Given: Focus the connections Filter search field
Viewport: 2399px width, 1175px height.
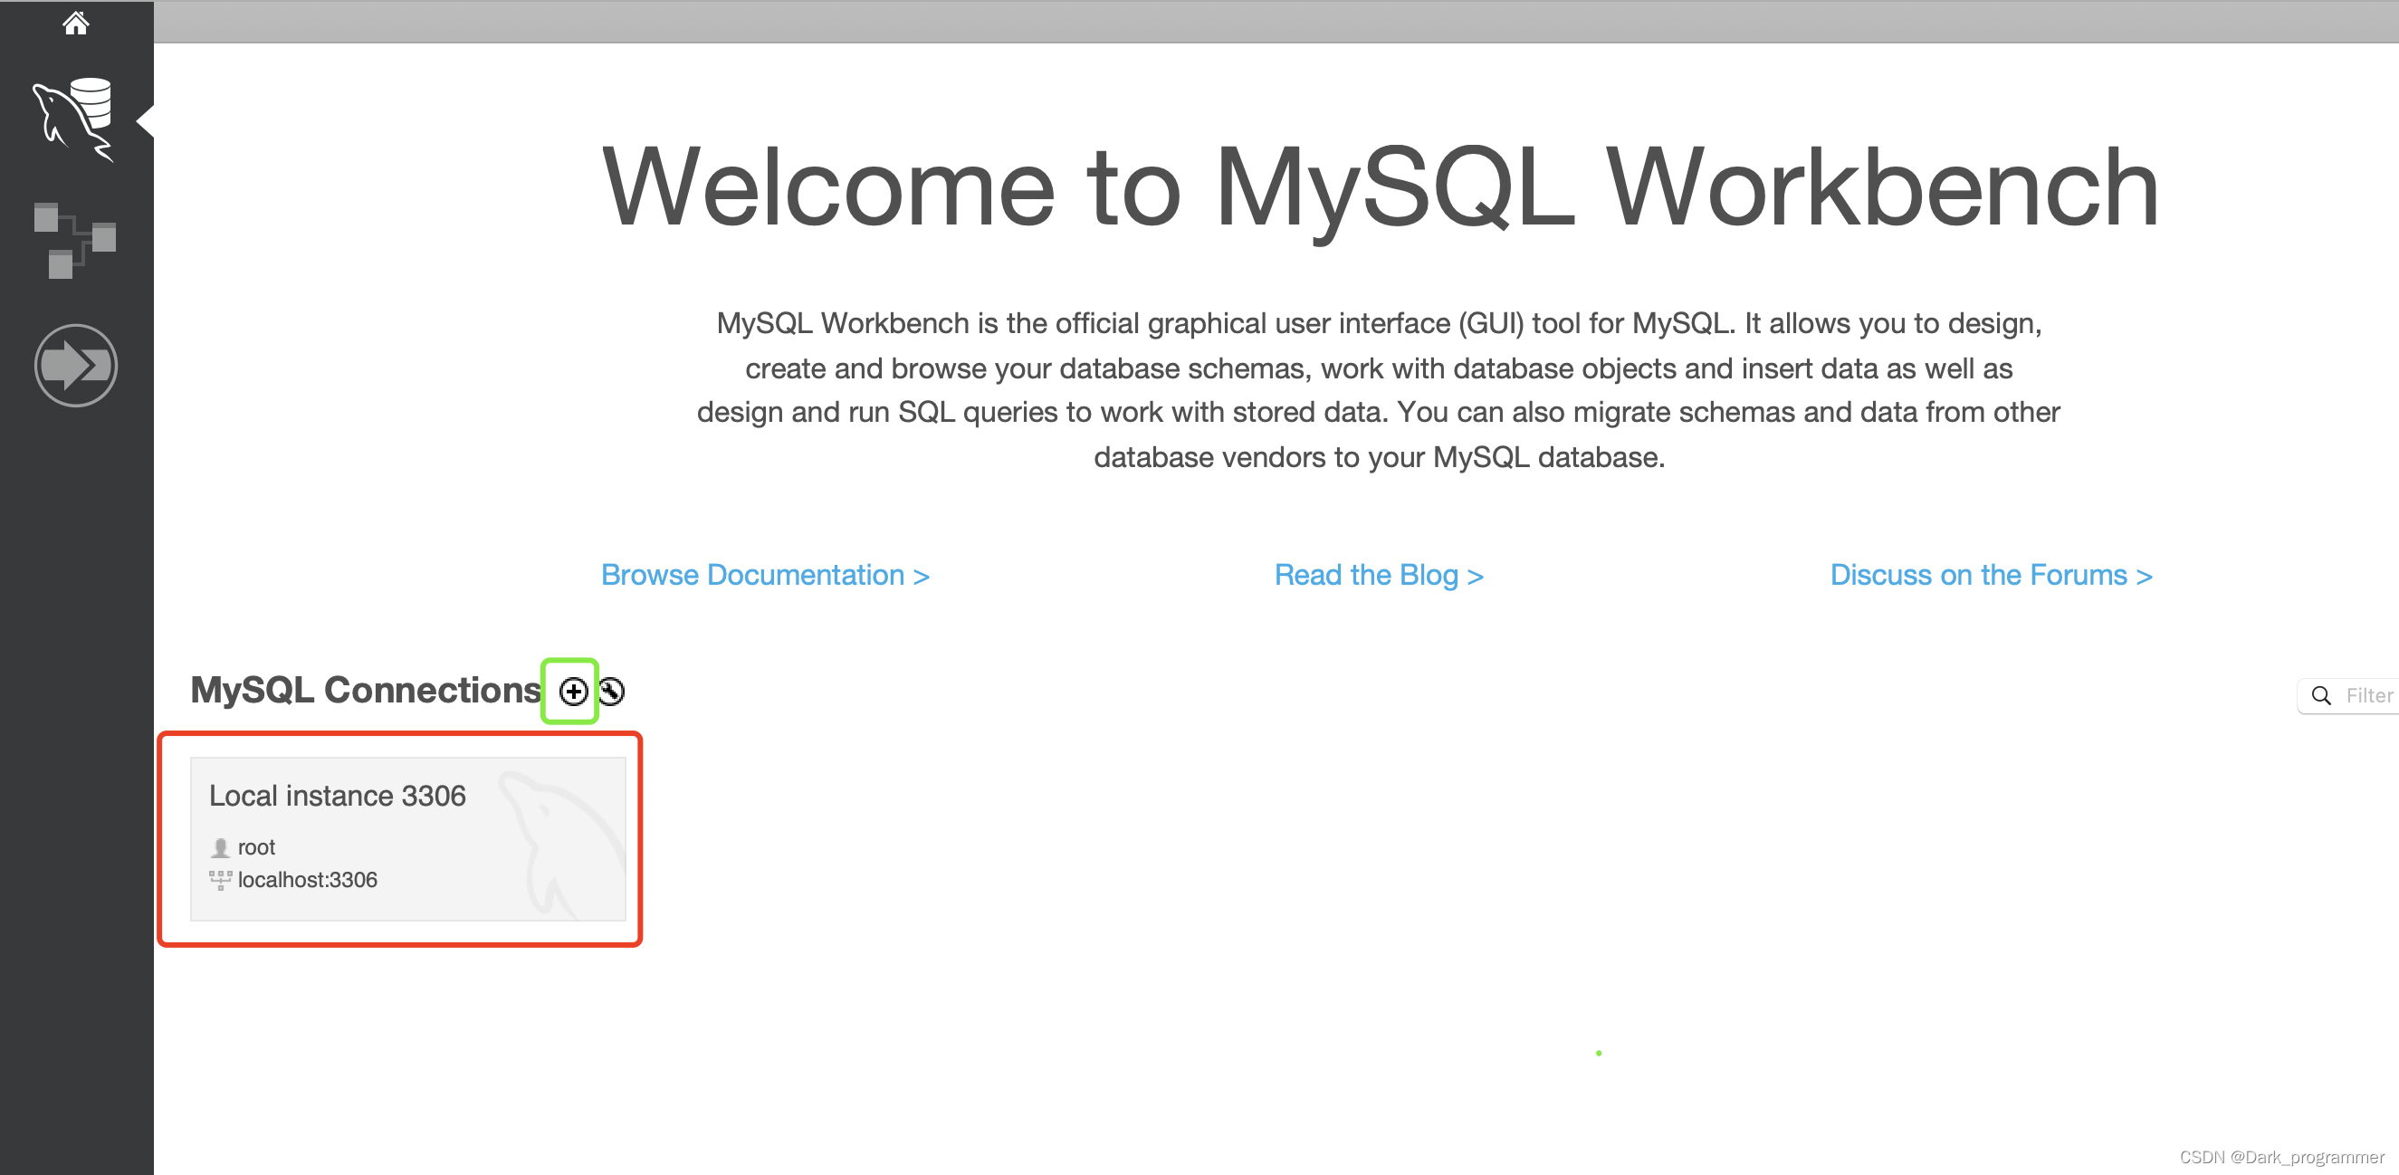Looking at the screenshot, I should [x=2348, y=695].
